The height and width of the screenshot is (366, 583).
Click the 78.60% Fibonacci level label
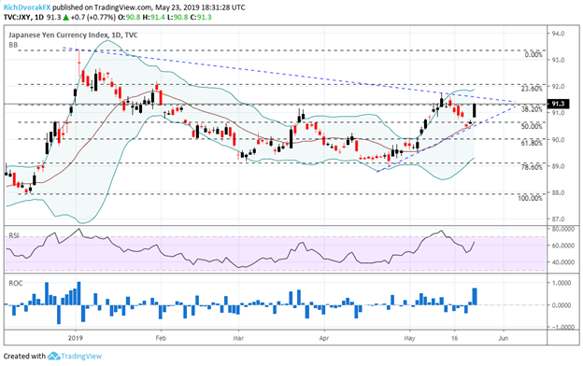tap(532, 167)
